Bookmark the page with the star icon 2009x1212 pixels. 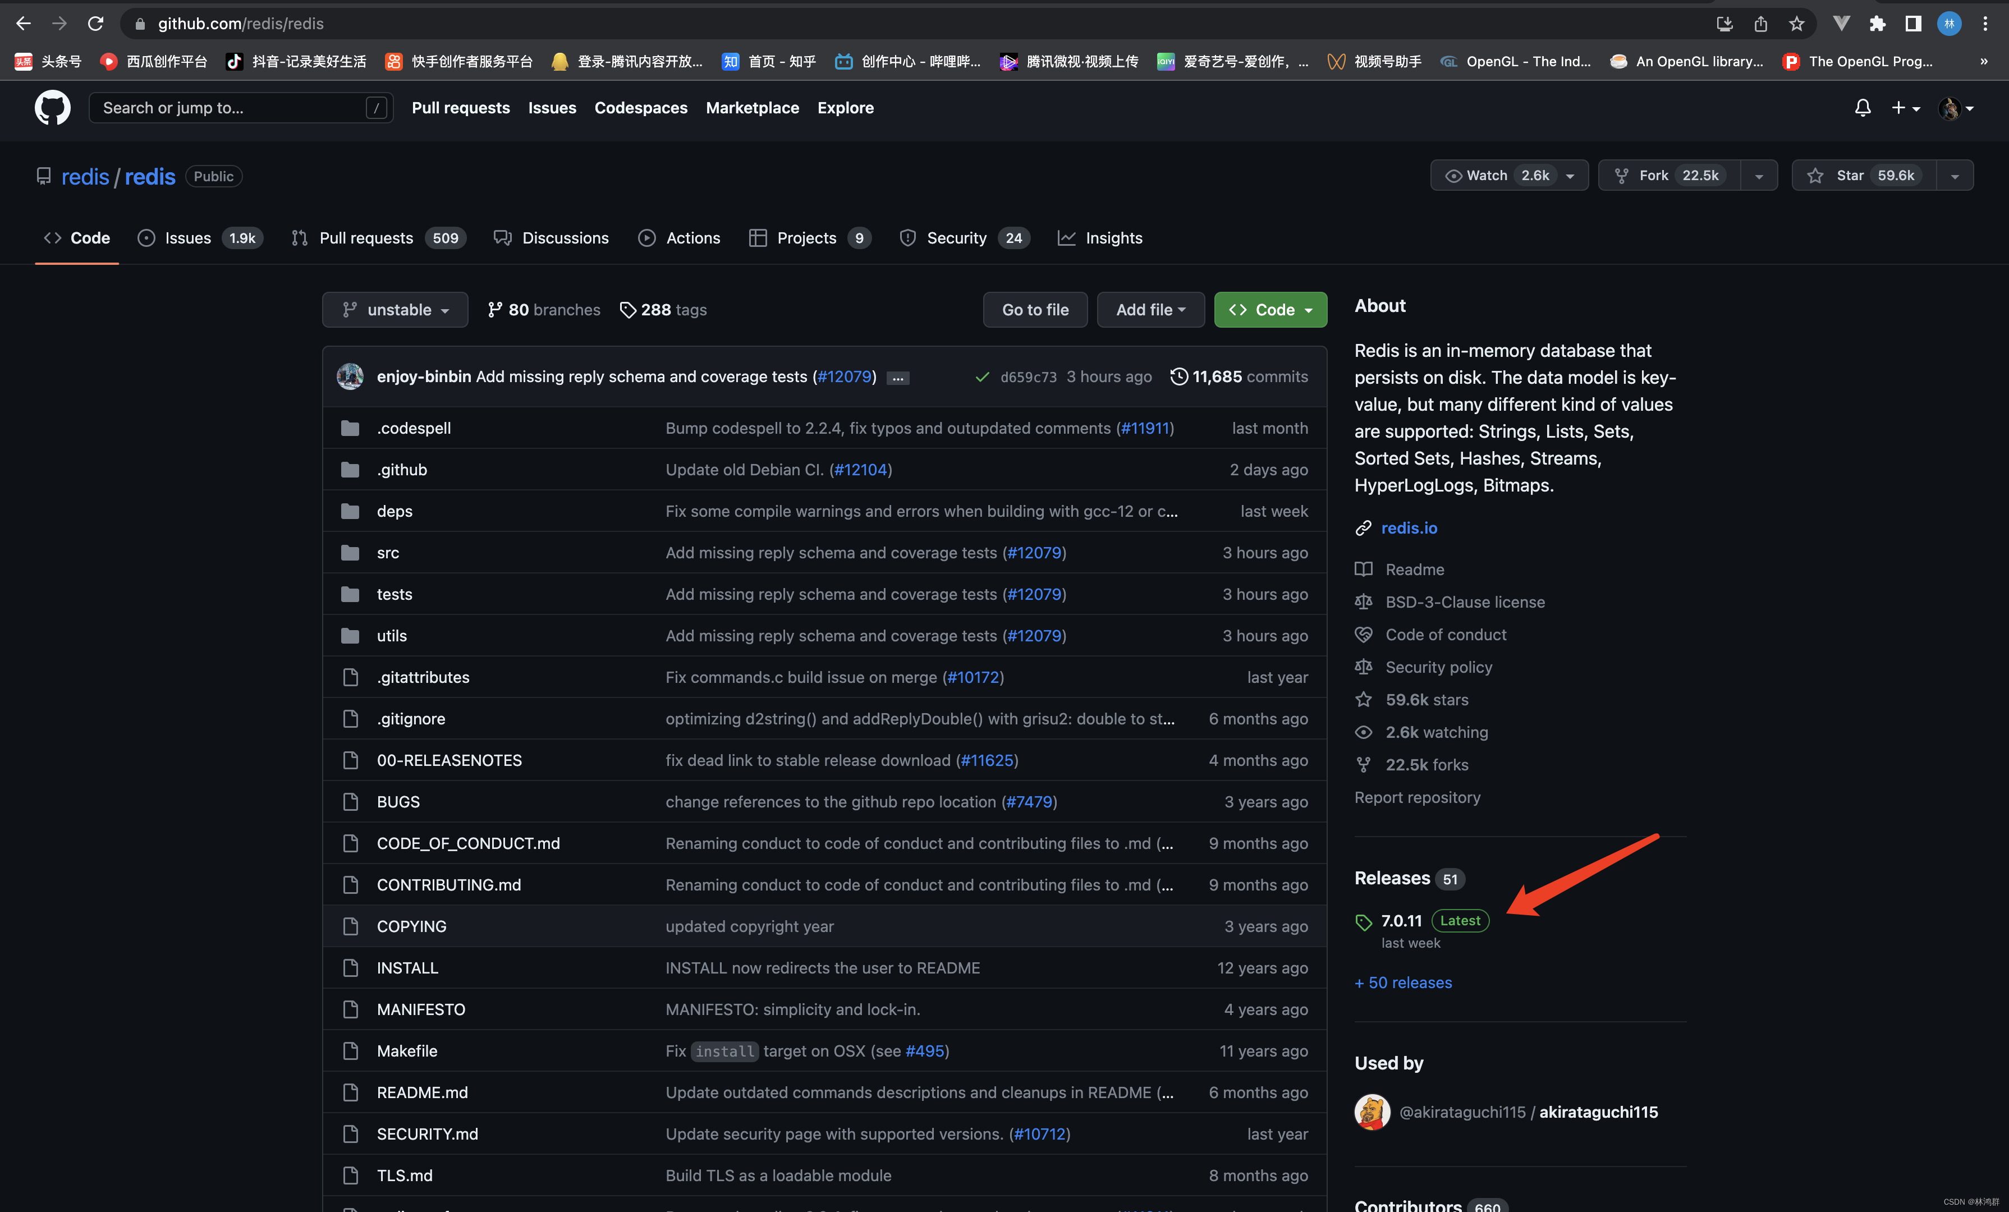click(1796, 24)
